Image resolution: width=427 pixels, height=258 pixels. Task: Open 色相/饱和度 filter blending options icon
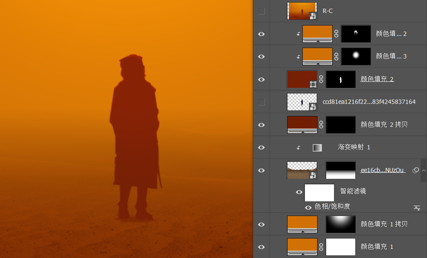417,208
